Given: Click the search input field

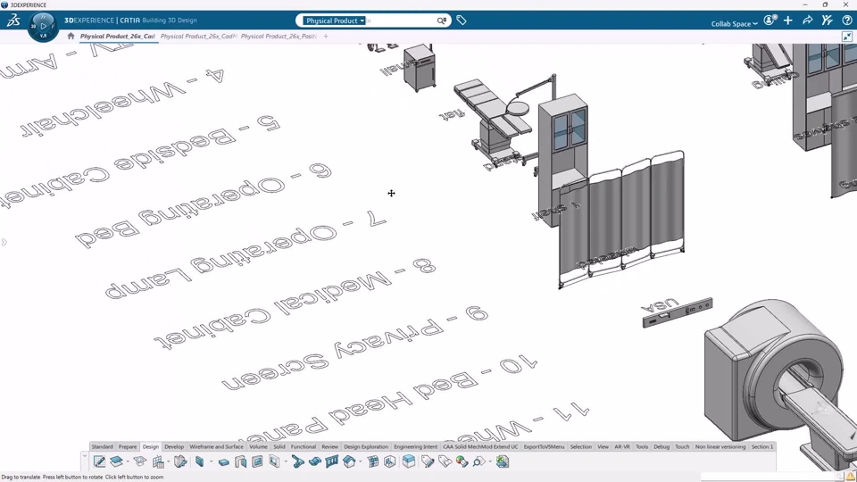Looking at the screenshot, I should 400,21.
